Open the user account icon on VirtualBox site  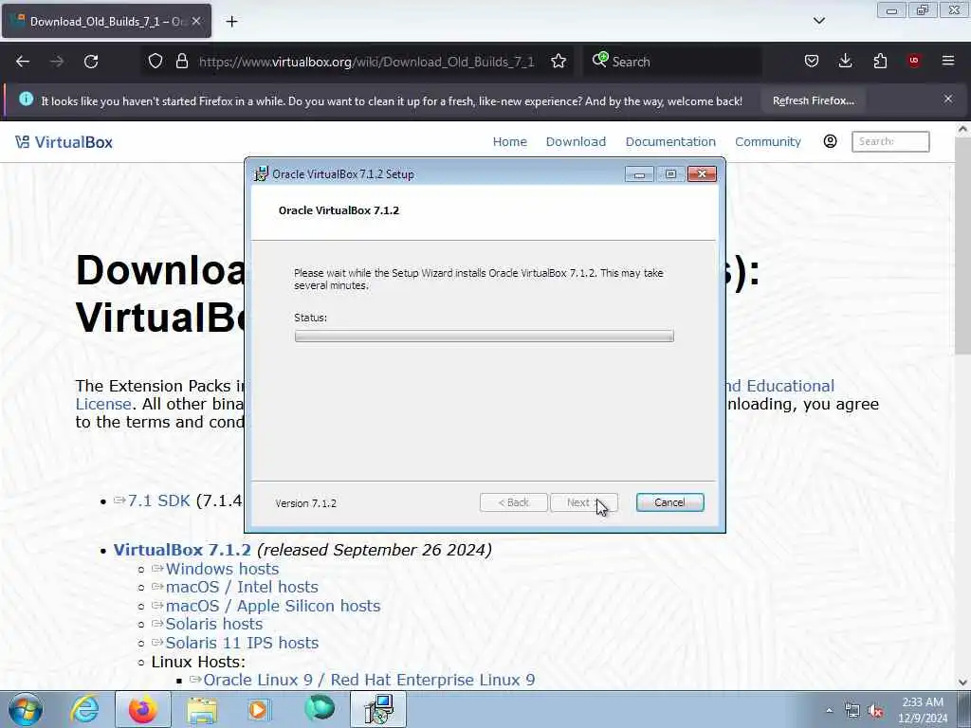tap(830, 141)
